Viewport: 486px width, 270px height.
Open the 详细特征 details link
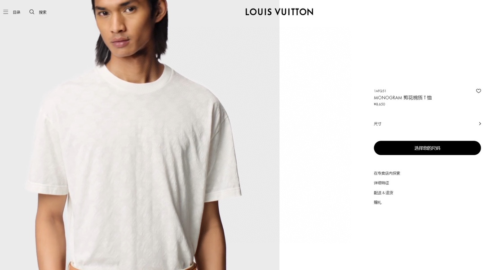coord(381,183)
